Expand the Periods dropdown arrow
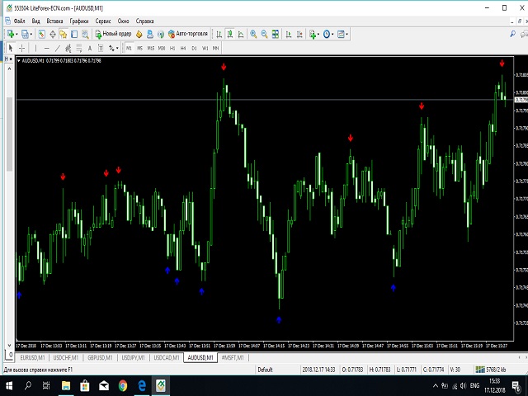528x396 pixels. 332,34
